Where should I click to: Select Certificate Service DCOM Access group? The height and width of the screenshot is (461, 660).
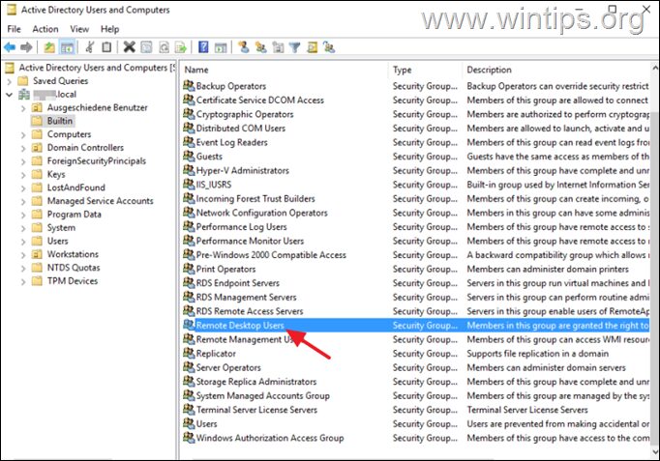(259, 100)
